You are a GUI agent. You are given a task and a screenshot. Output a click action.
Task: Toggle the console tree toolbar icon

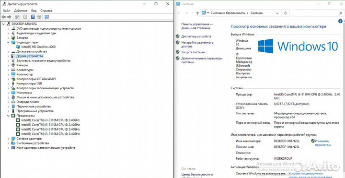17,17
